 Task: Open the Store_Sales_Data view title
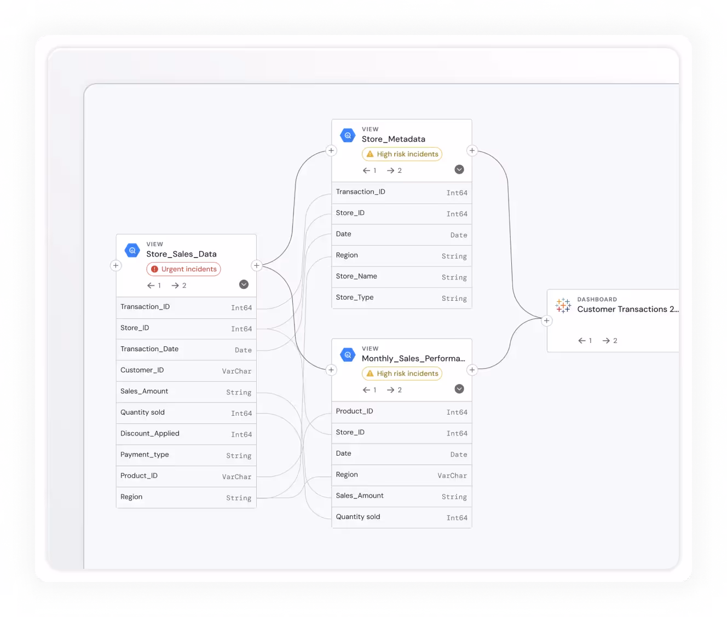click(181, 254)
